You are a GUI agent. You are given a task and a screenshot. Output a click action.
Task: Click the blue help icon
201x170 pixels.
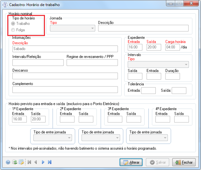point(8,162)
